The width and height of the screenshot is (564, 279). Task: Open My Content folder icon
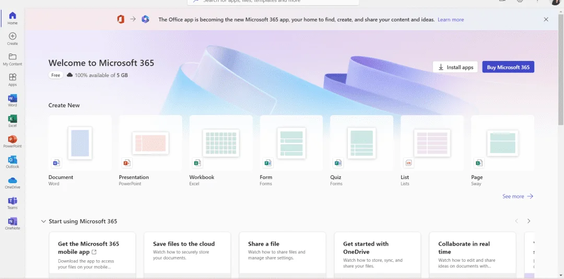tap(12, 57)
